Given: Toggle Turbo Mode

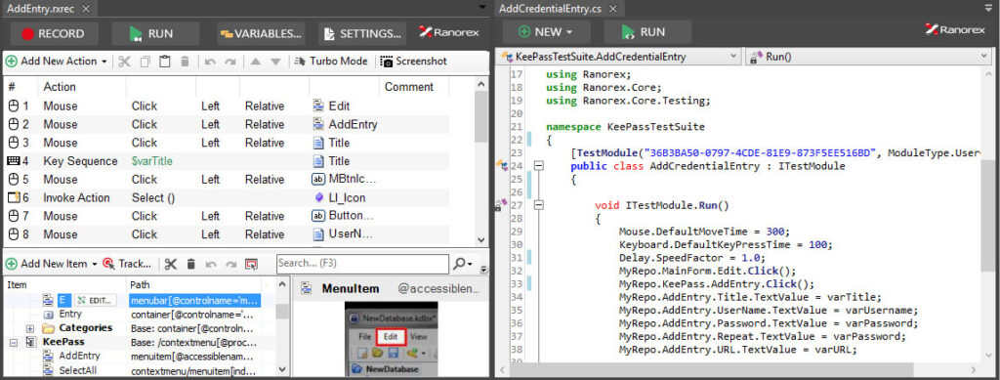Looking at the screenshot, I should (x=331, y=62).
